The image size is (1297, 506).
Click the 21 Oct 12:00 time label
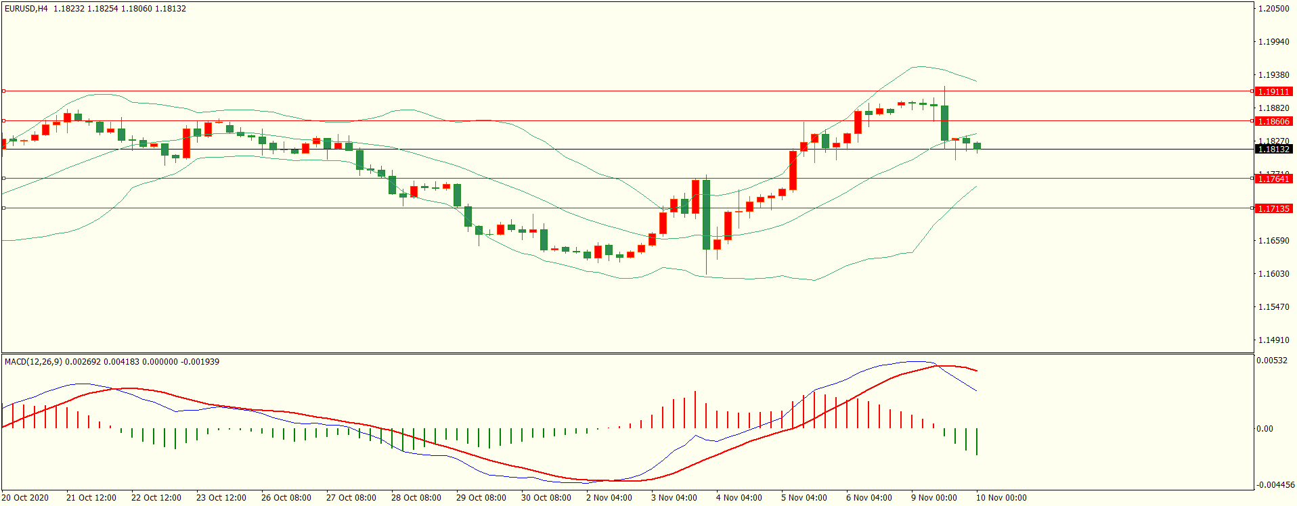point(91,498)
